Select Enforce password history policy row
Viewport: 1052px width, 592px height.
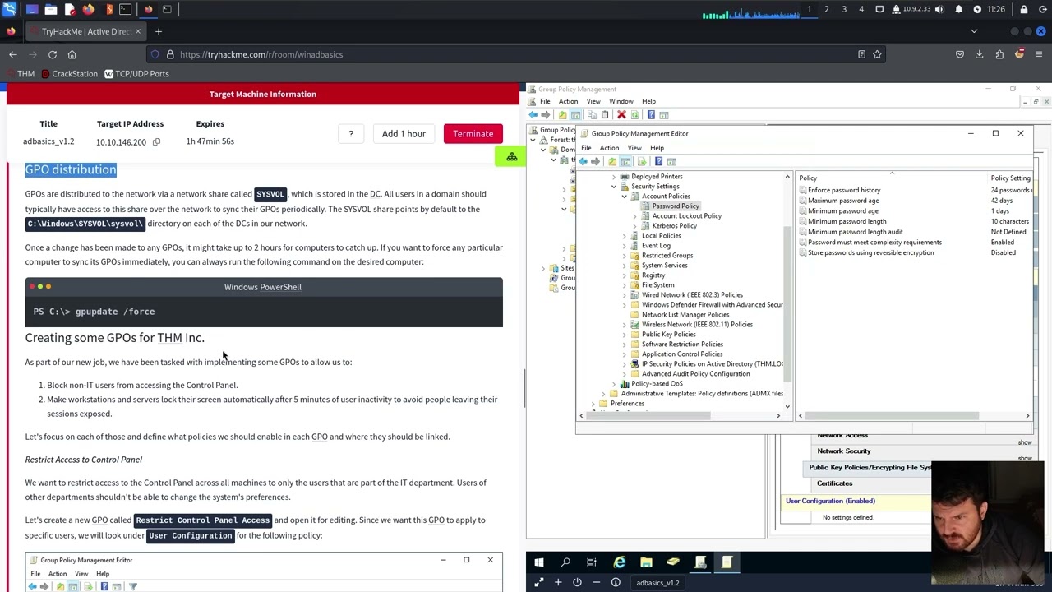click(x=844, y=190)
